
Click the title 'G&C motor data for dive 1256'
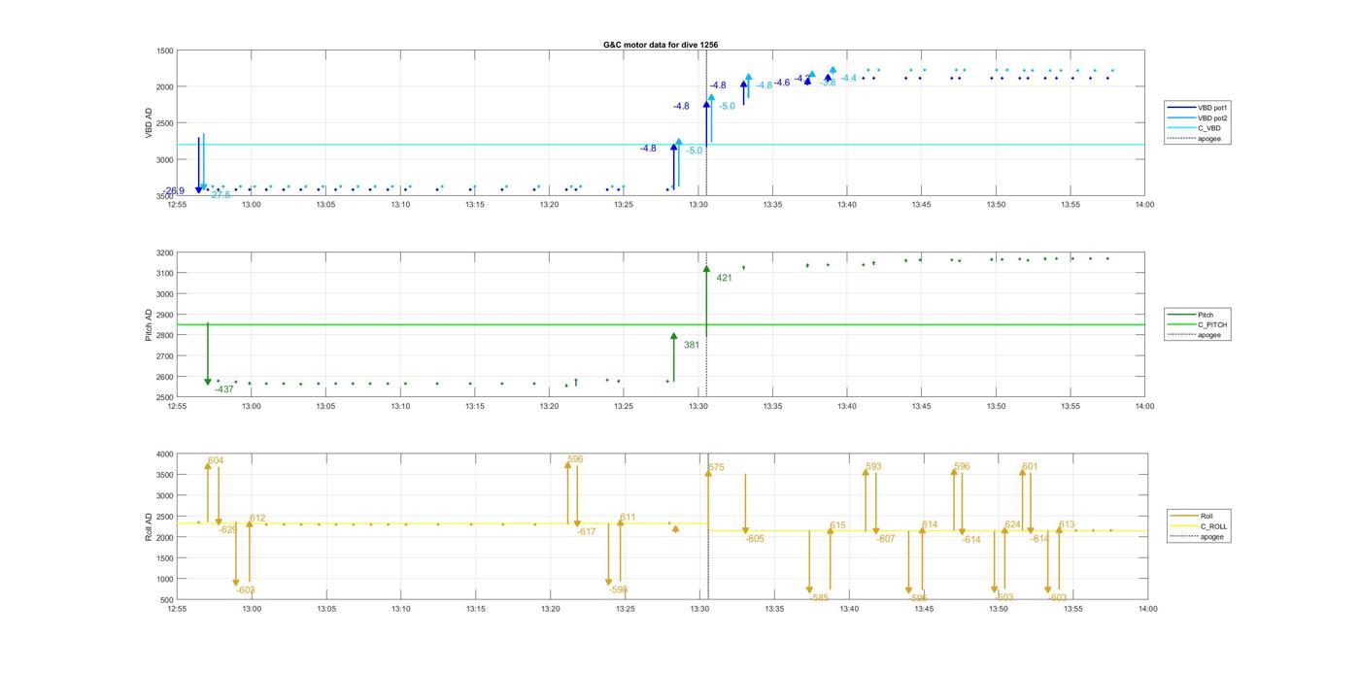(661, 45)
